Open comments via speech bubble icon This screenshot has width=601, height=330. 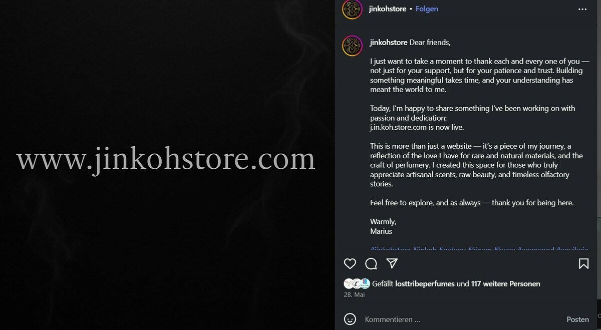coord(371,263)
